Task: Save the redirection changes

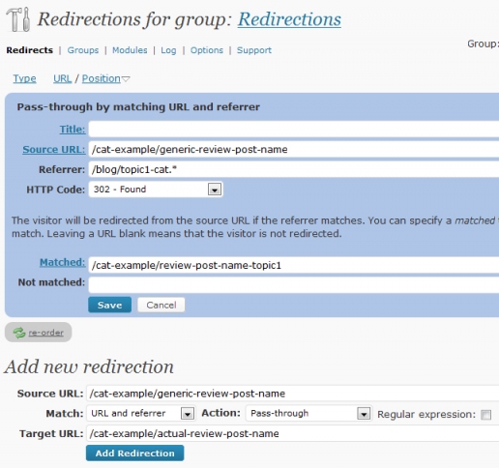Action: pos(109,305)
